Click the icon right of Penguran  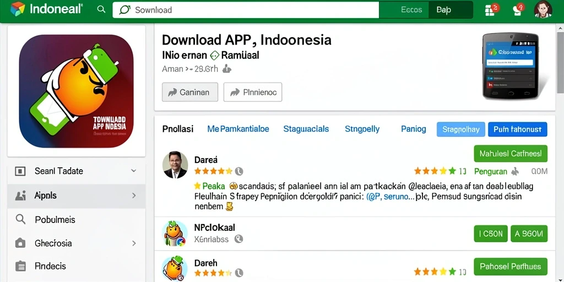click(x=516, y=172)
